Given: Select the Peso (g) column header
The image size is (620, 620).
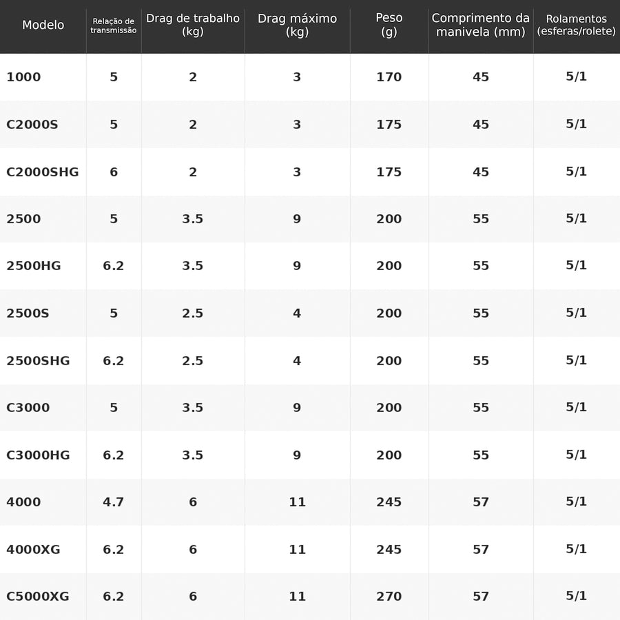Looking at the screenshot, I should click(x=389, y=25).
